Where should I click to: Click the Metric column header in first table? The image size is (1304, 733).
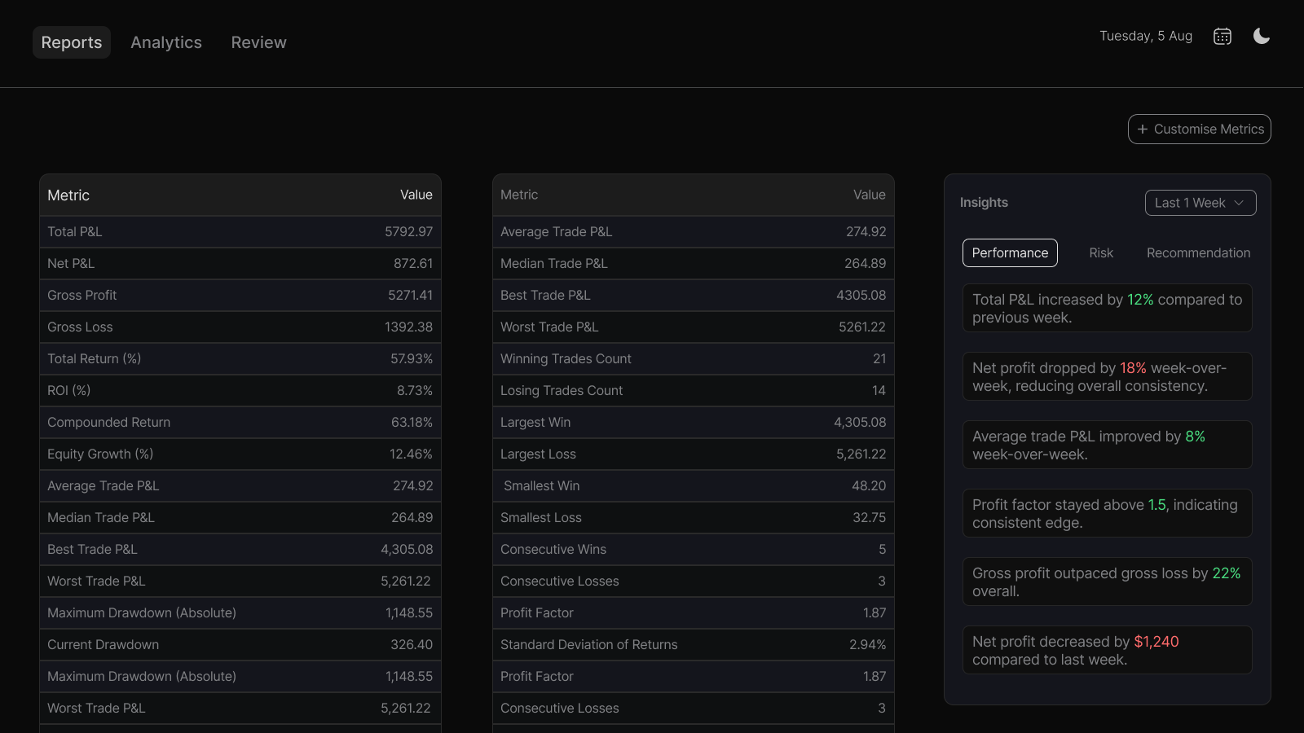click(68, 195)
